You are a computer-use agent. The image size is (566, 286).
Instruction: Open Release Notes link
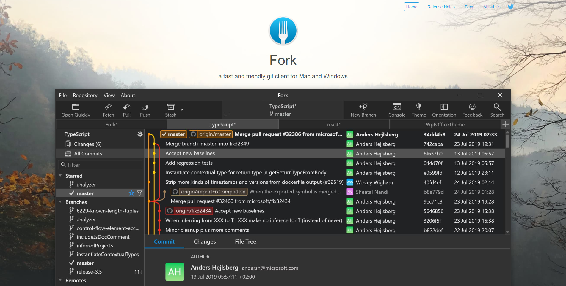(441, 7)
